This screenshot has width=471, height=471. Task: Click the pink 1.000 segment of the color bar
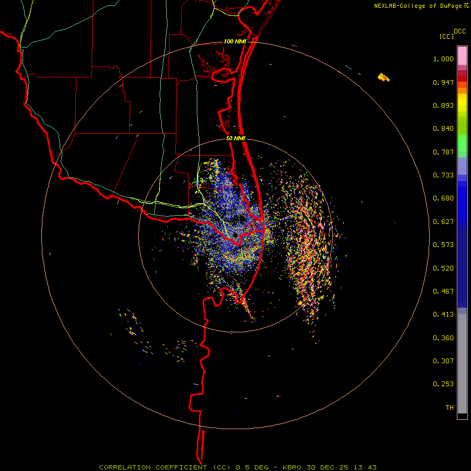(462, 56)
